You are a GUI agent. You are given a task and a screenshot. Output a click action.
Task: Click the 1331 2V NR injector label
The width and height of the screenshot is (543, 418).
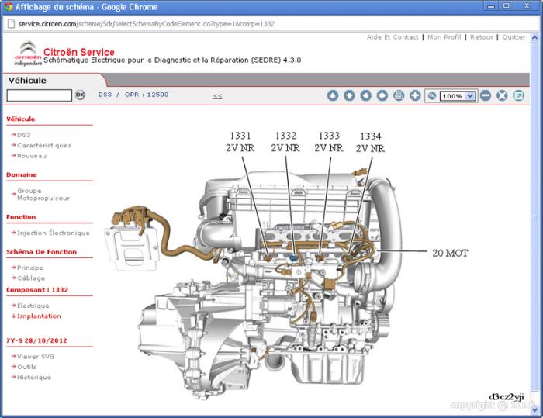(x=240, y=142)
